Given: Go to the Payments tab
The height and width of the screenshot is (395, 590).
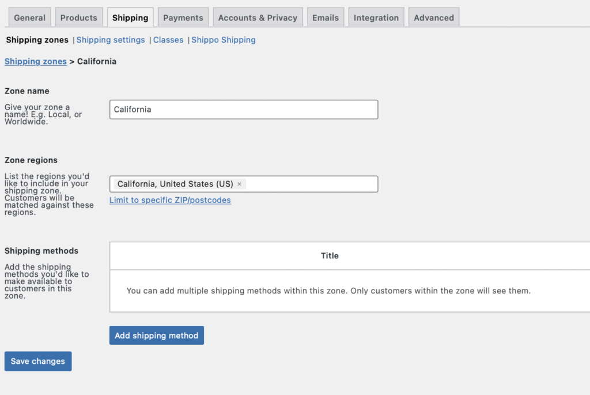Looking at the screenshot, I should point(183,18).
